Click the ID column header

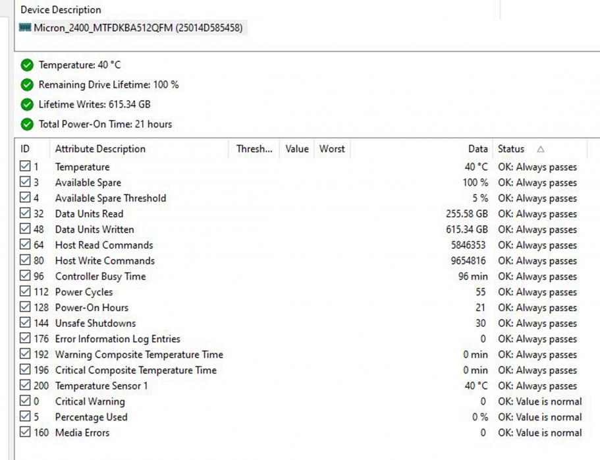pyautogui.click(x=26, y=149)
